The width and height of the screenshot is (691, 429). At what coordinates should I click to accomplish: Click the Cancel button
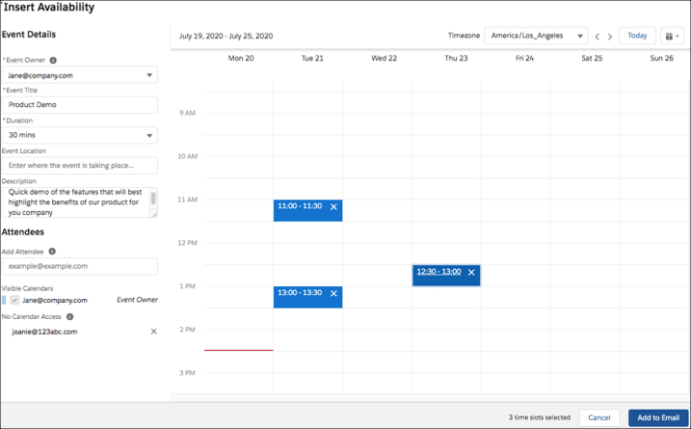(599, 417)
